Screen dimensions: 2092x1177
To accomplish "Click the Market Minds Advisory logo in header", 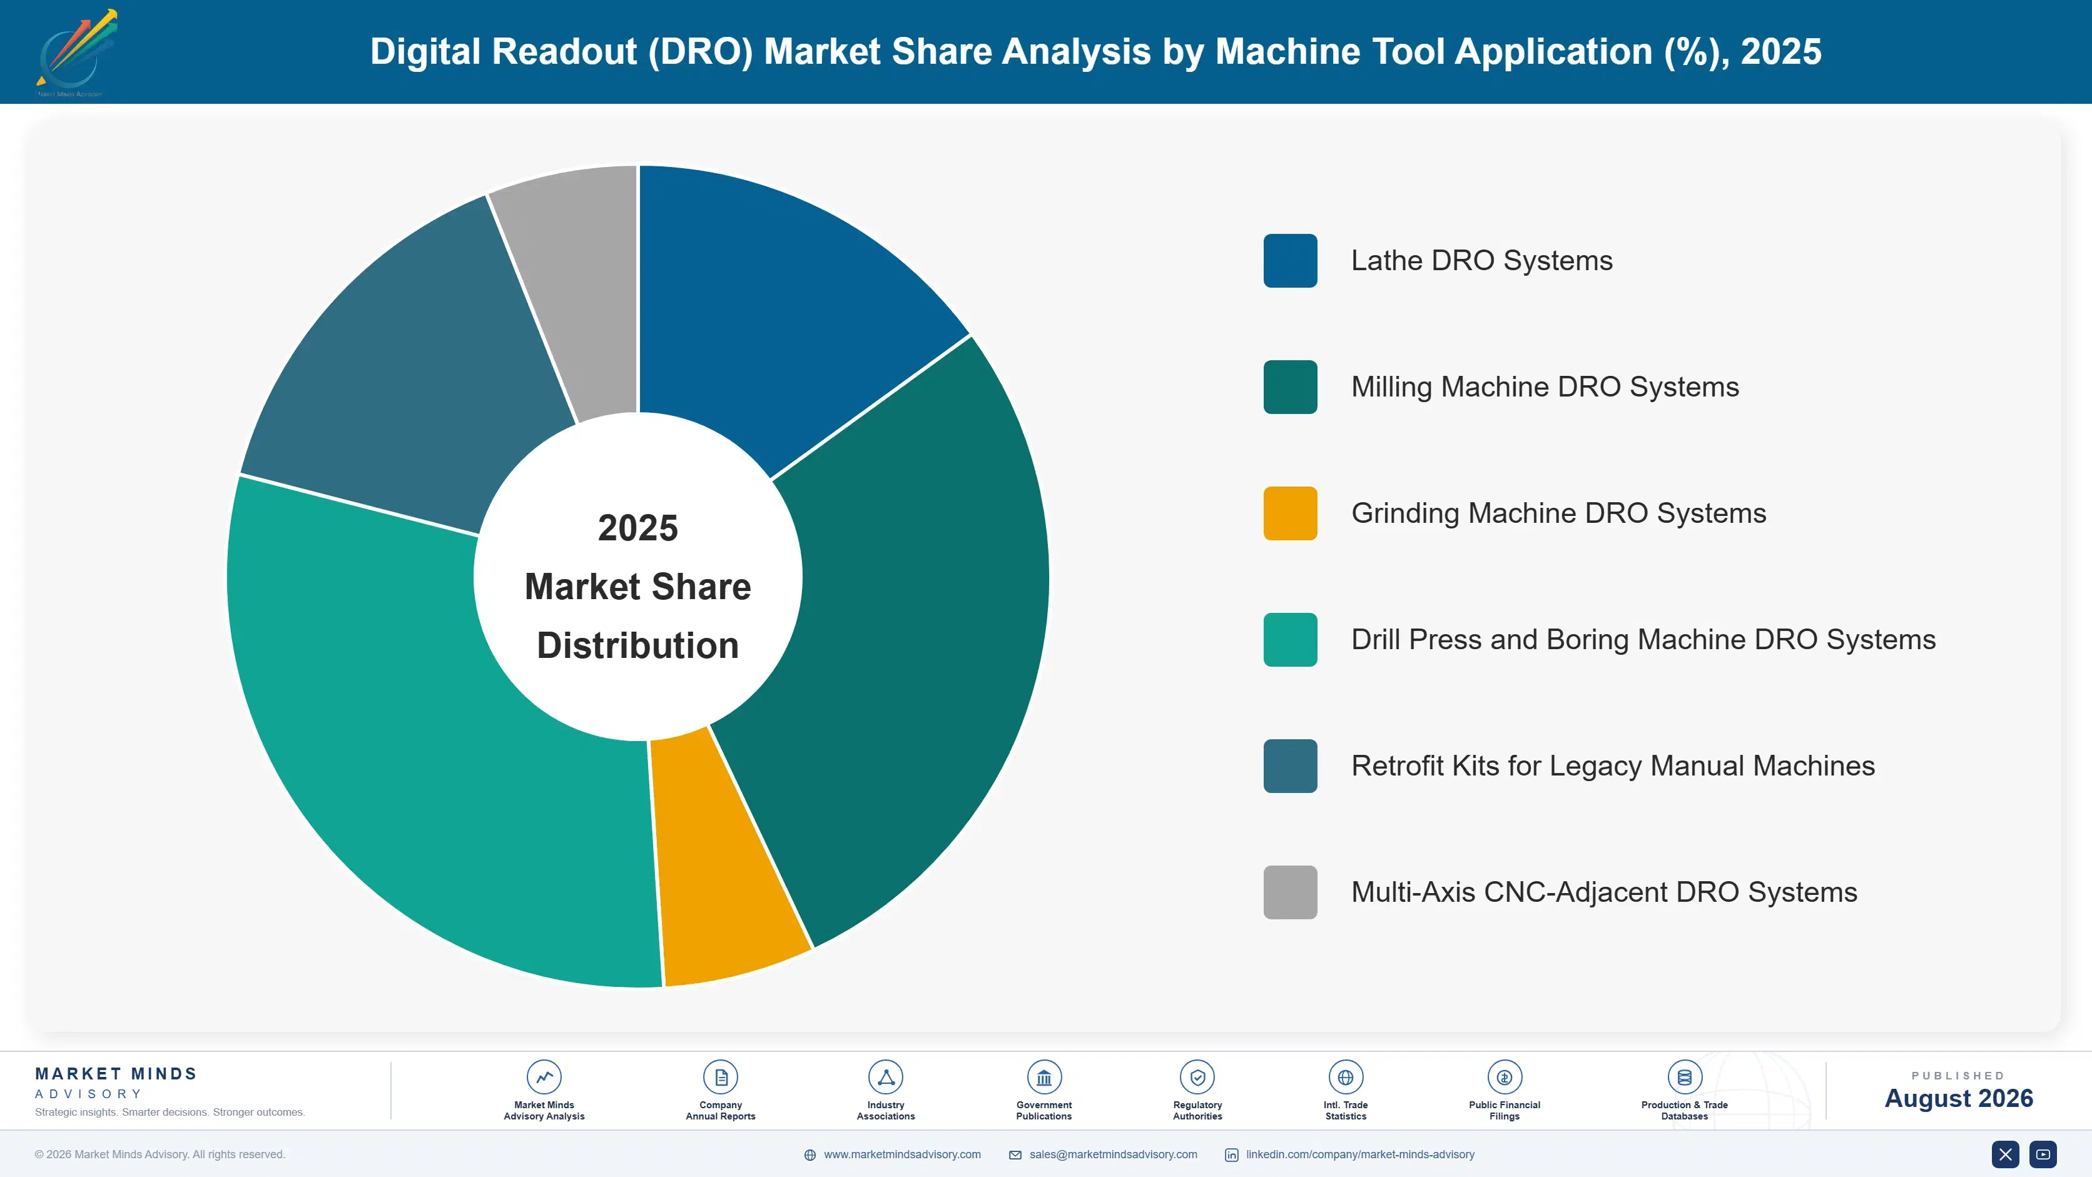I will point(77,53).
